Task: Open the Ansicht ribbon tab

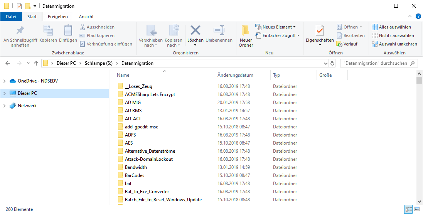Action: [x=86, y=17]
